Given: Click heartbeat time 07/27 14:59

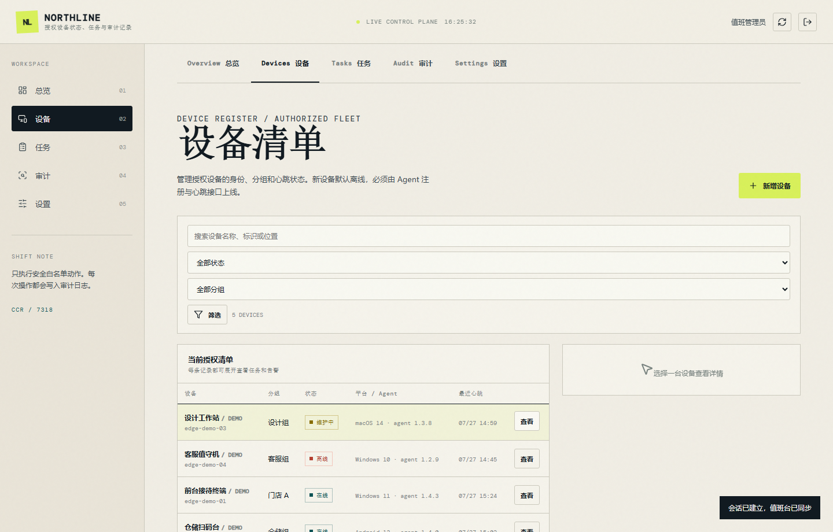Looking at the screenshot, I should pos(478,423).
